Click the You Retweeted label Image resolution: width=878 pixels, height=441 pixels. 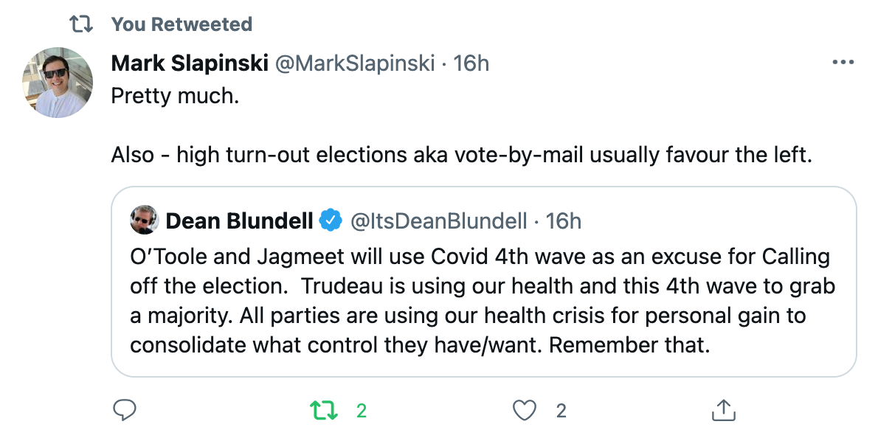[182, 24]
